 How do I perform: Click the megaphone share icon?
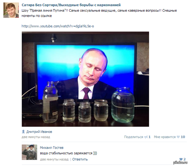(x=146, y=137)
